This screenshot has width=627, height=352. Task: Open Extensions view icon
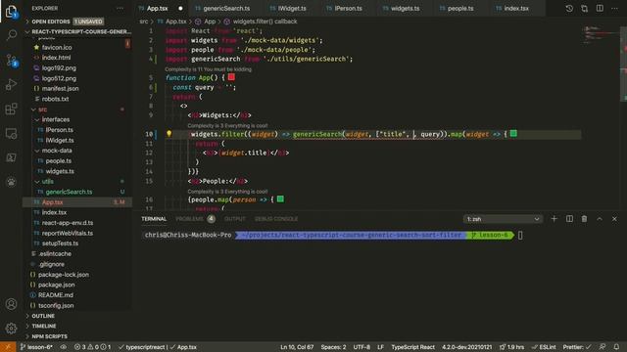tap(11, 109)
